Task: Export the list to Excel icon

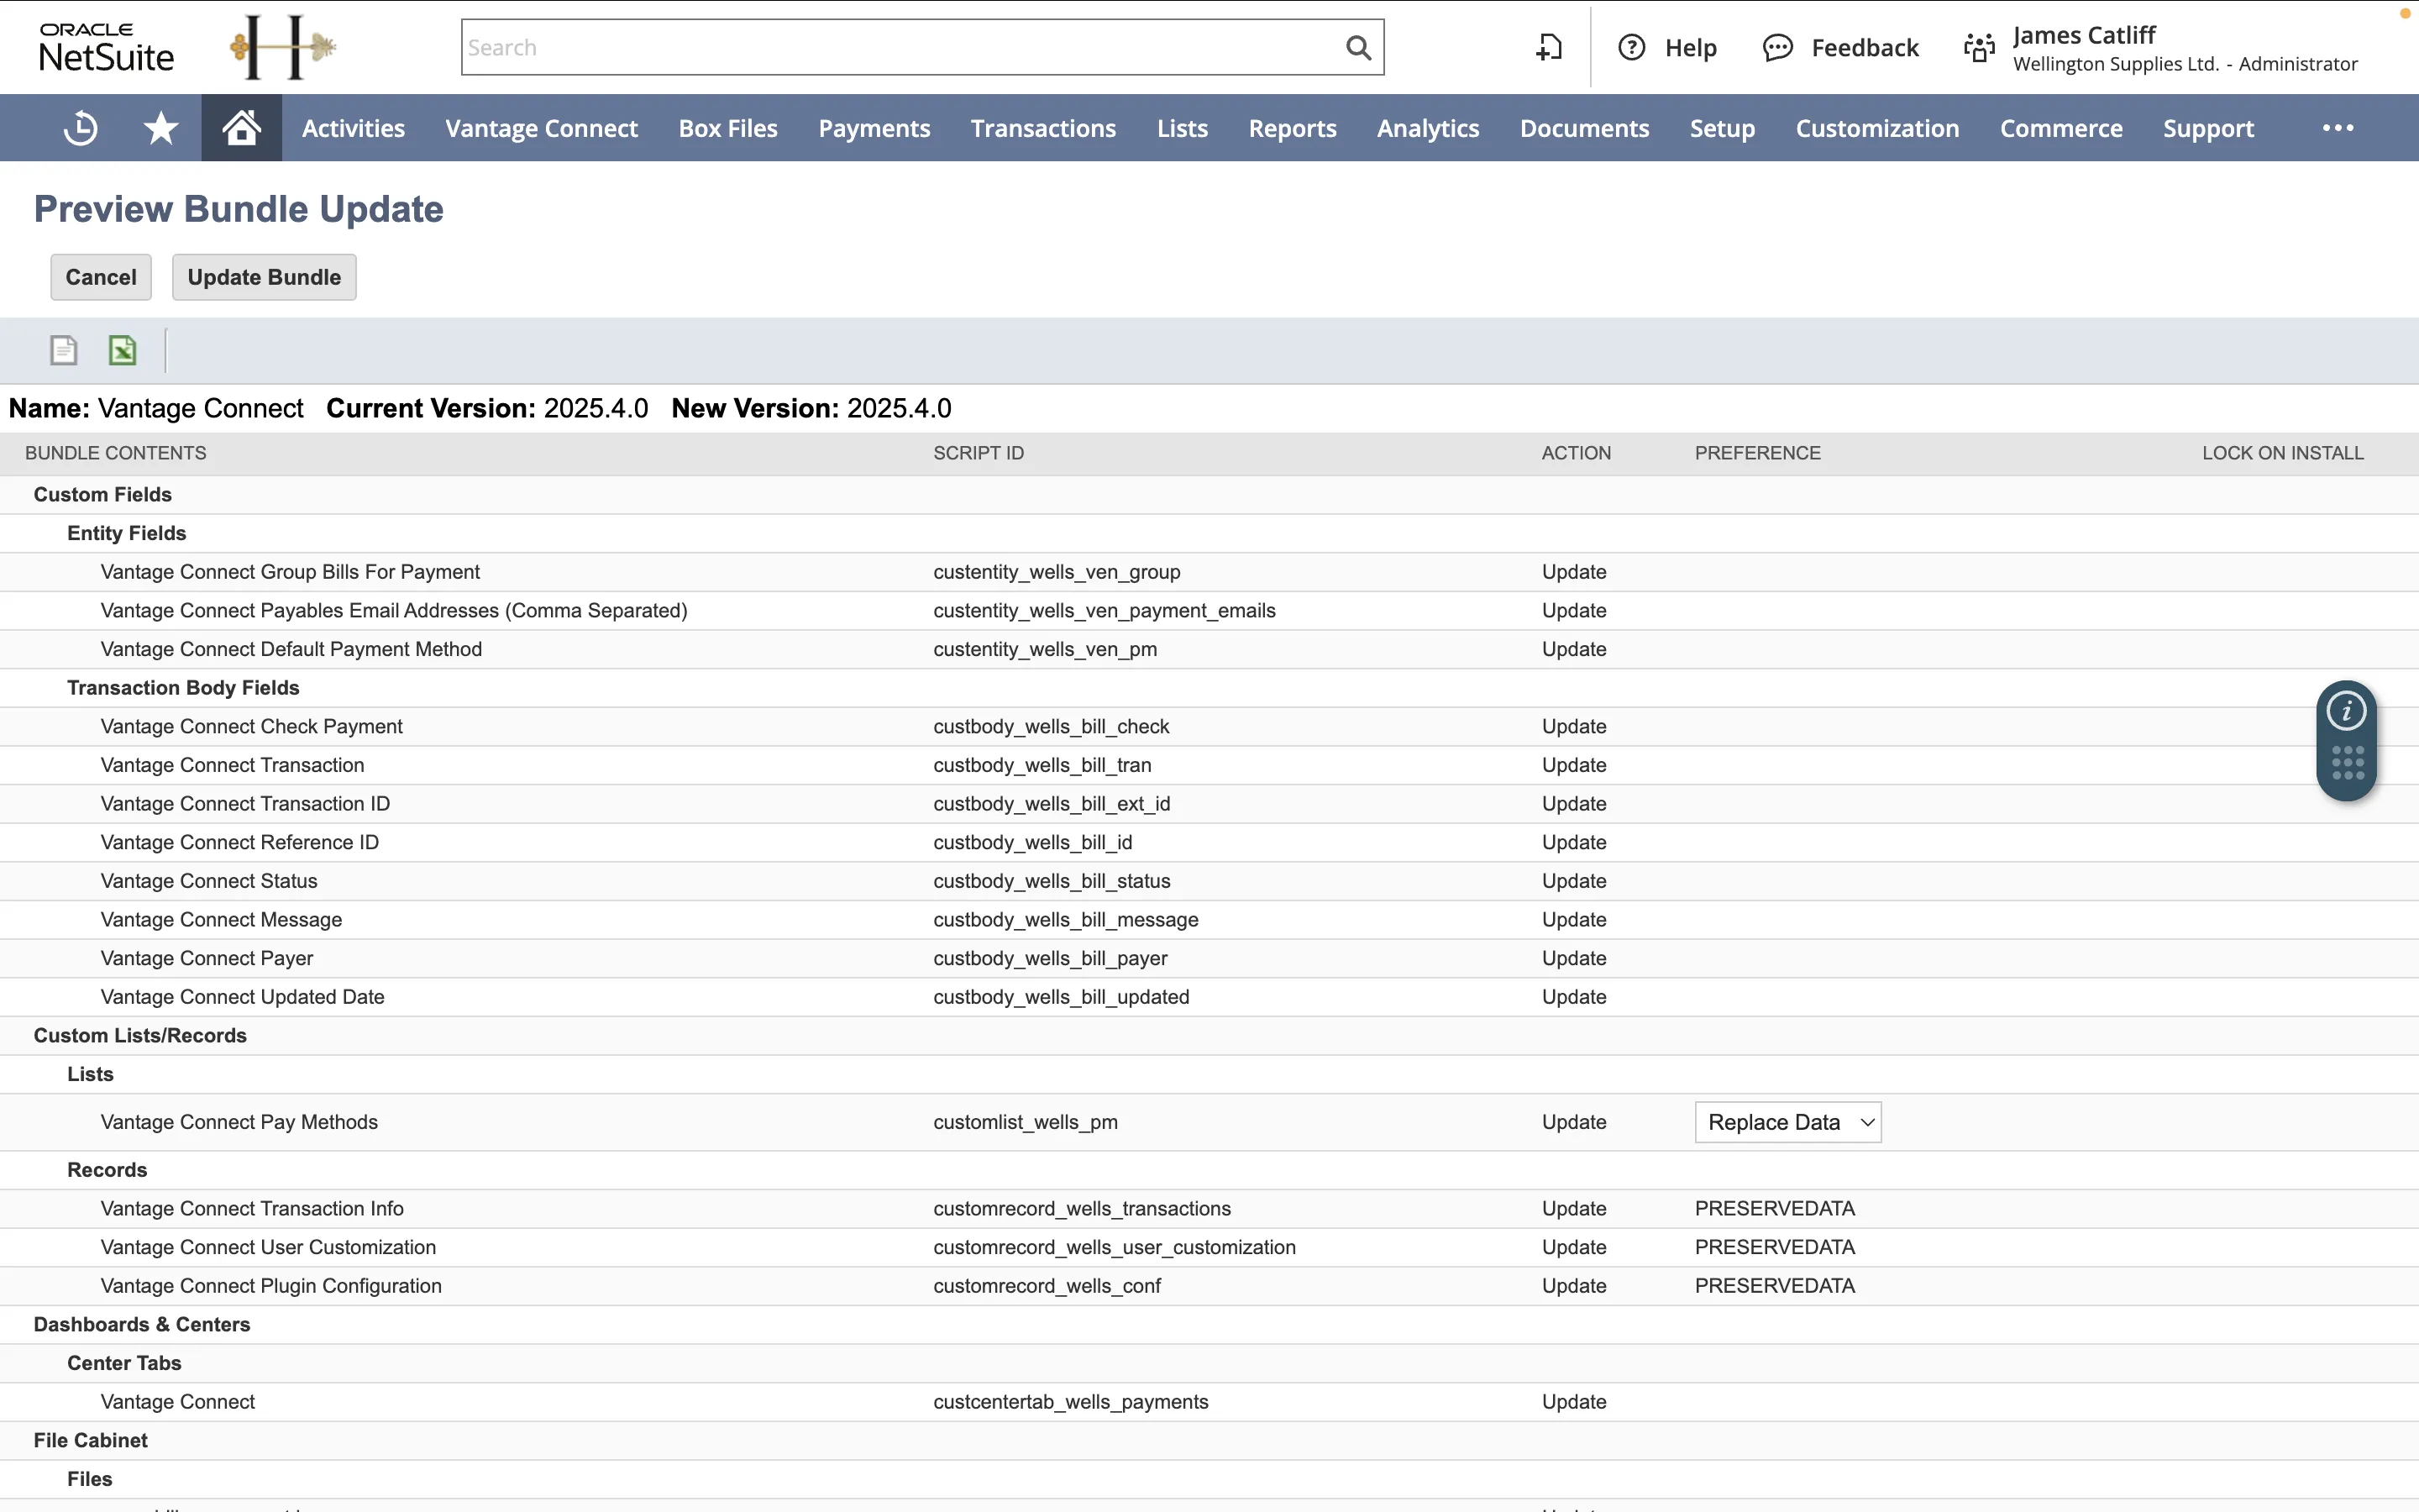Action: [x=123, y=350]
